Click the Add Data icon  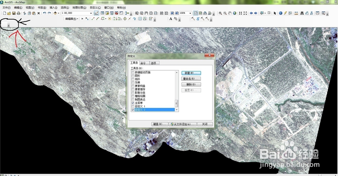[55, 13]
